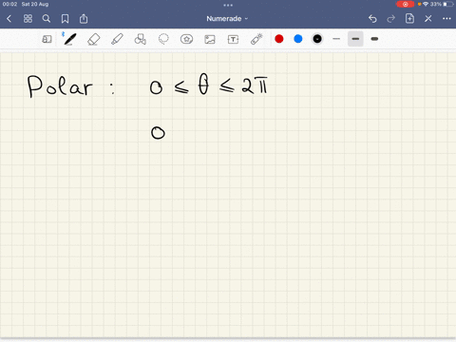Open the Elements sticker tool

[186, 39]
